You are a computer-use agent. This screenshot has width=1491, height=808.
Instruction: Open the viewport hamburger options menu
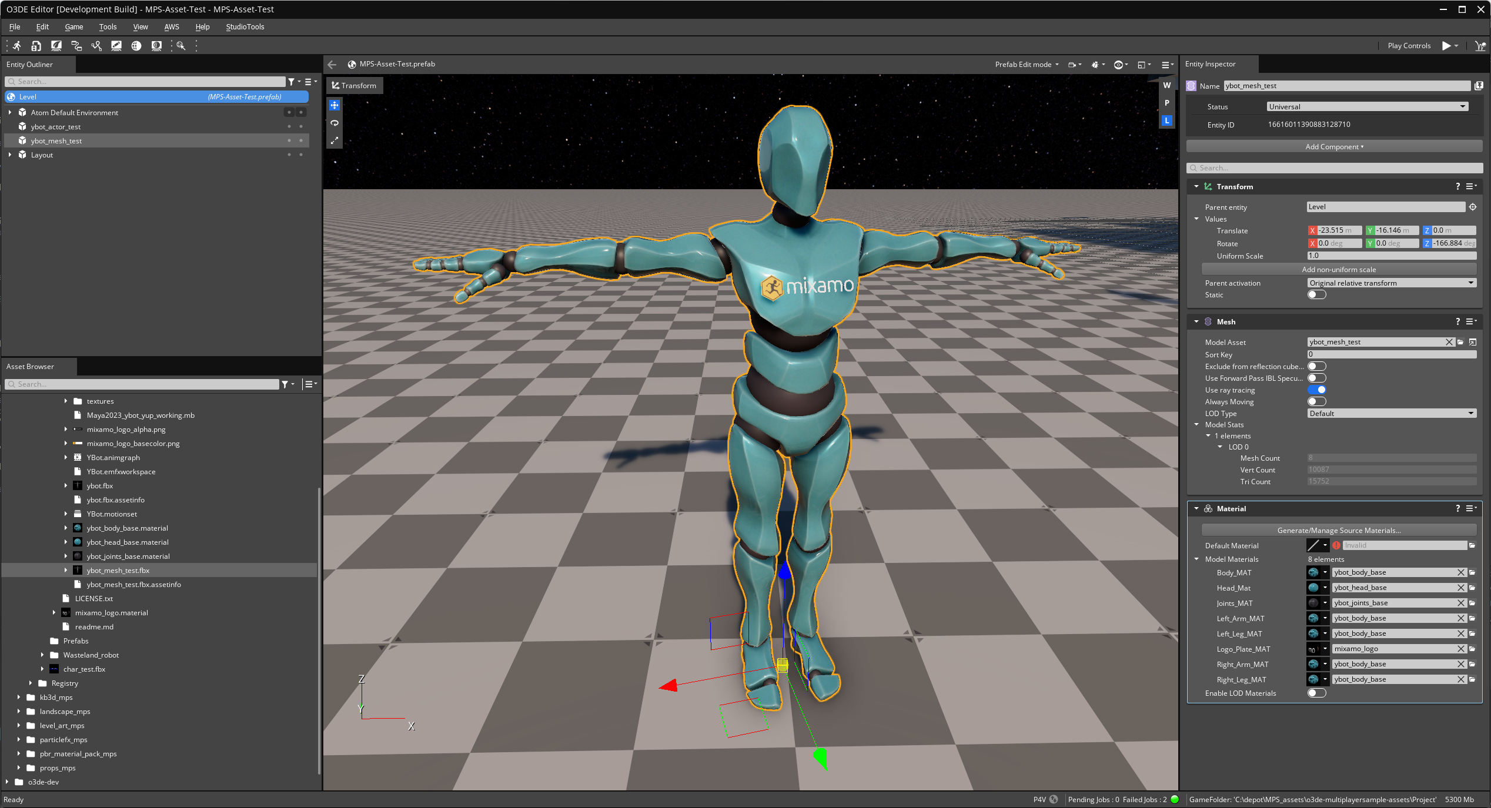coord(1167,65)
